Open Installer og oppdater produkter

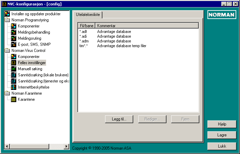coord(36,14)
